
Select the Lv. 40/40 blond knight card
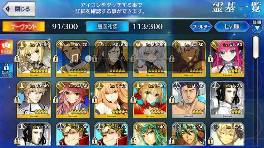pyautogui.click(x=34, y=100)
